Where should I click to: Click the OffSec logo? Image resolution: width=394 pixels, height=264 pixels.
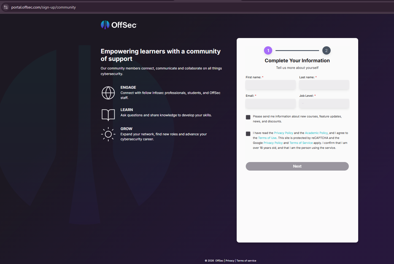click(x=118, y=25)
